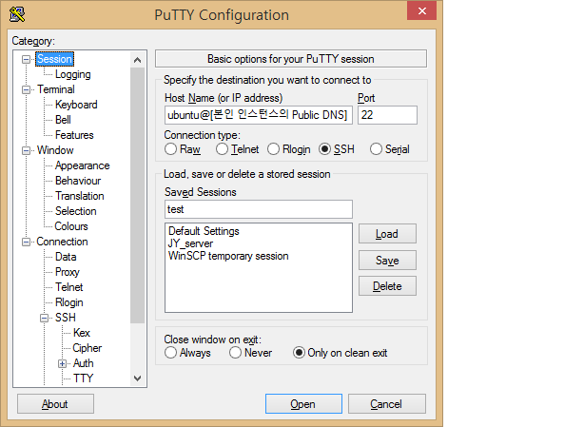Viewport: 584px width, 427px height.
Task: Expand the Auth tree node
Action: (62, 363)
